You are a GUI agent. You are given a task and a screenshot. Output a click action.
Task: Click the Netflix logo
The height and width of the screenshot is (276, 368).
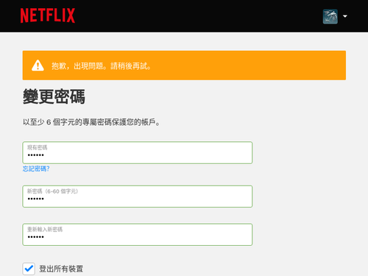pos(48,15)
